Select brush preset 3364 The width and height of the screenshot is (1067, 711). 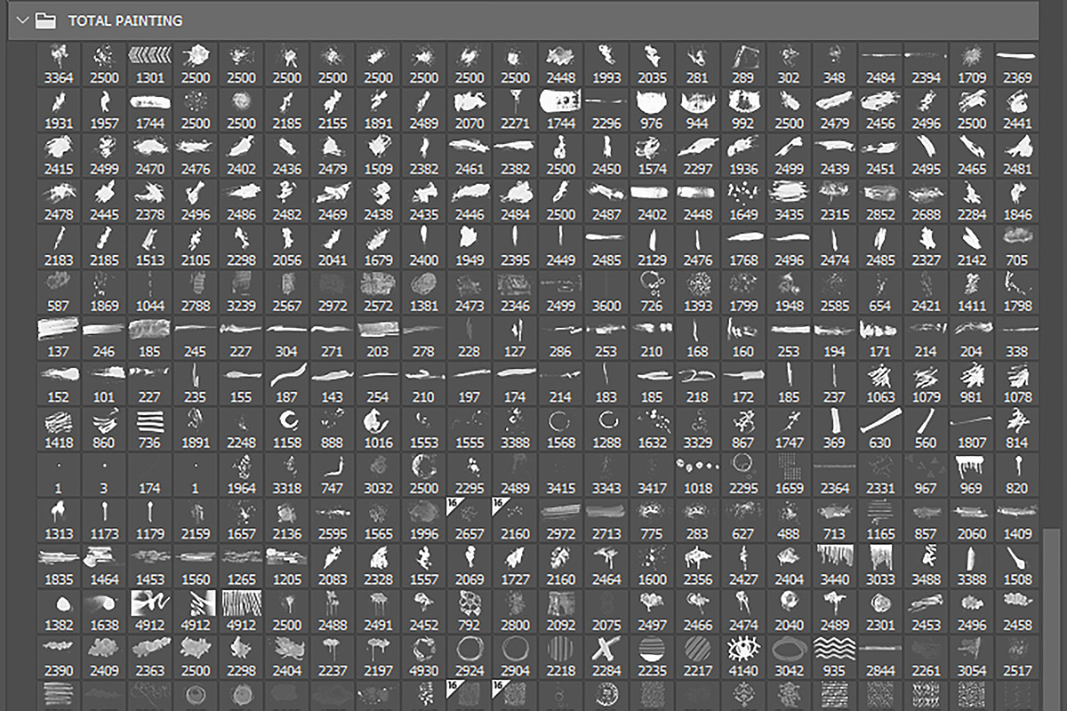(59, 64)
